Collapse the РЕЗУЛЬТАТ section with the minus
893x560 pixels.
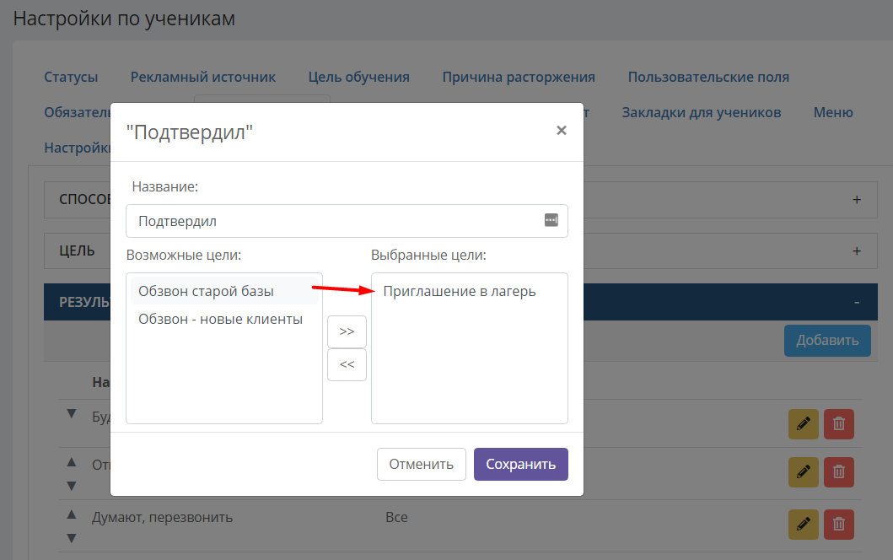[x=857, y=303]
